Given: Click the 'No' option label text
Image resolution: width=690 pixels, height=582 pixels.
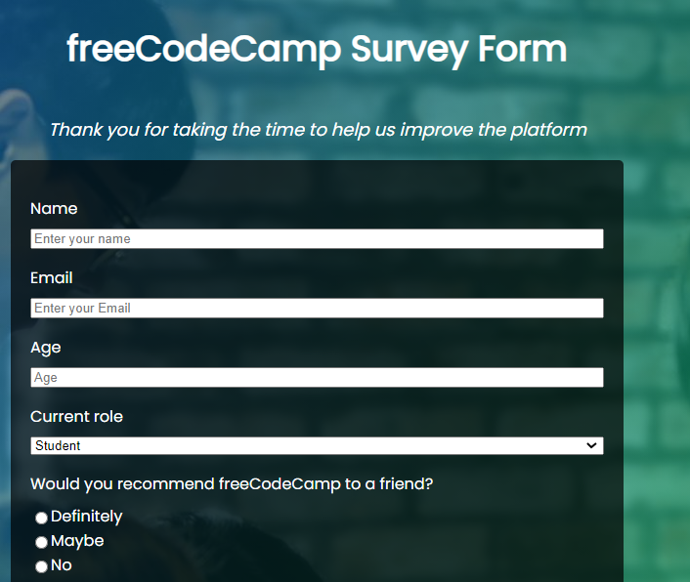Looking at the screenshot, I should tap(62, 565).
